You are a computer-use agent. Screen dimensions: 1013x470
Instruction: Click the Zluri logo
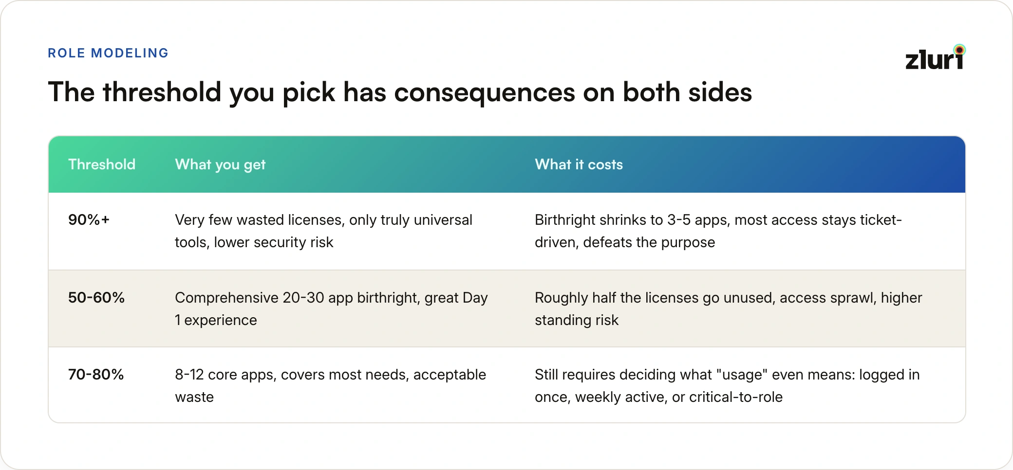click(935, 57)
